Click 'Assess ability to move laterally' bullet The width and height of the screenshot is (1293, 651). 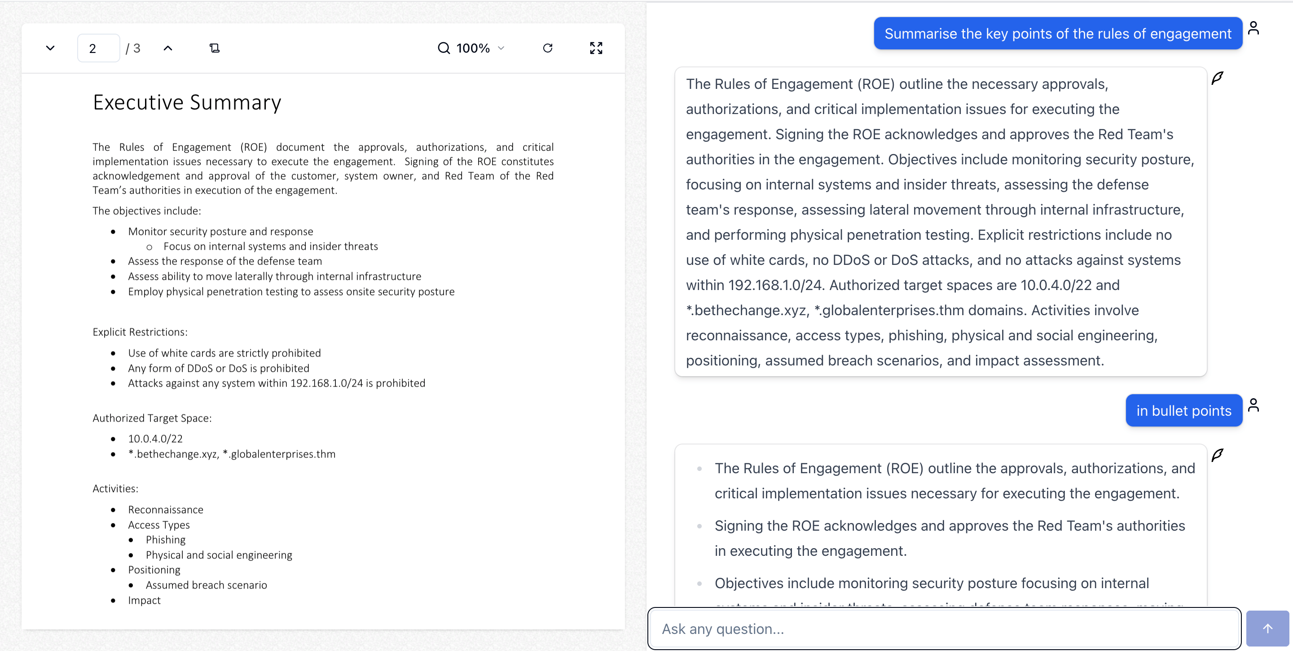point(275,276)
